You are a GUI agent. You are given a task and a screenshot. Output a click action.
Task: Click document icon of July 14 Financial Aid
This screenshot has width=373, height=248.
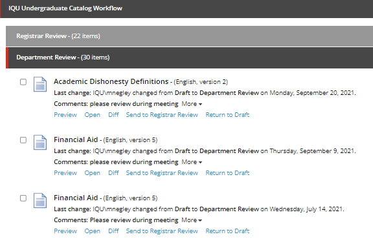[x=40, y=201]
